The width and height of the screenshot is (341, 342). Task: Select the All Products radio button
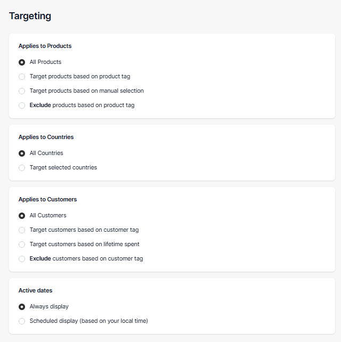pos(22,62)
